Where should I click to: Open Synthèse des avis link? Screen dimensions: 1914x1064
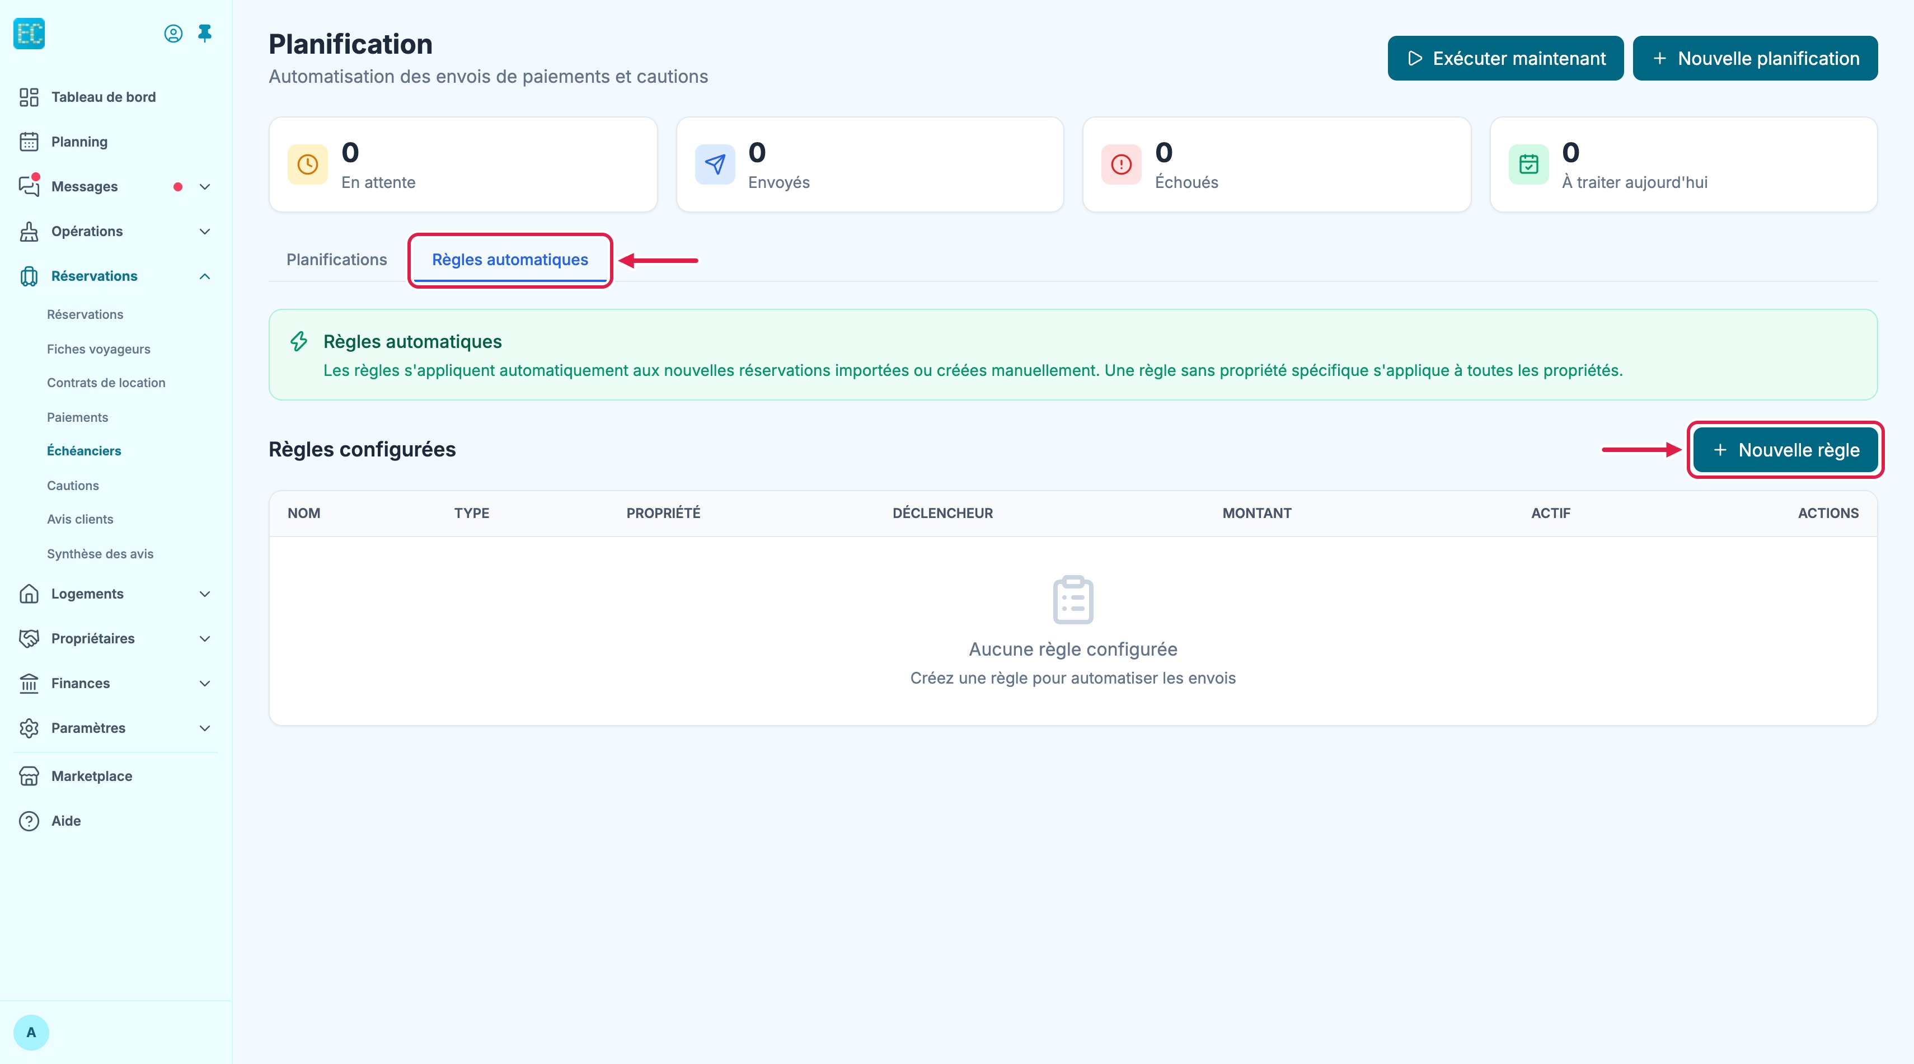point(100,554)
